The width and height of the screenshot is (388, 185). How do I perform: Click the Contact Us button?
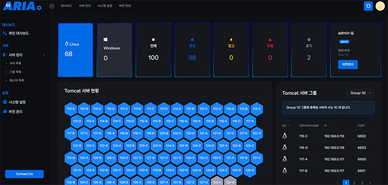click(24, 174)
